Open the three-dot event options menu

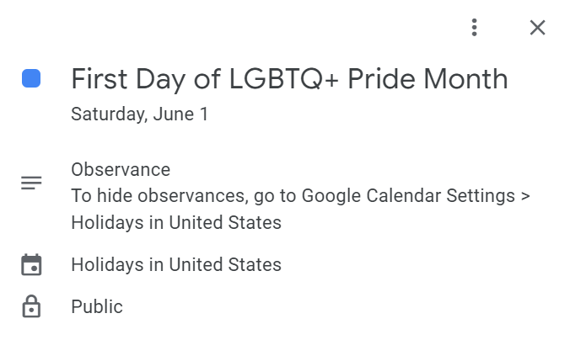pyautogui.click(x=475, y=28)
